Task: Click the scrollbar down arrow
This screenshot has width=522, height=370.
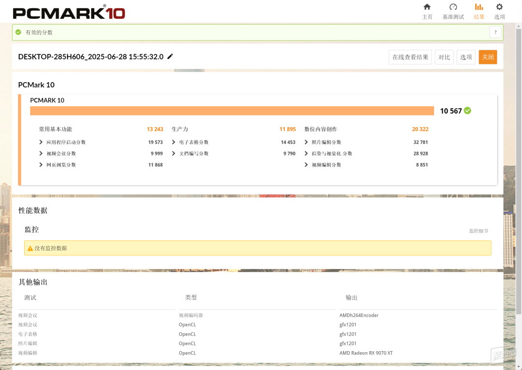Action: click(x=519, y=367)
